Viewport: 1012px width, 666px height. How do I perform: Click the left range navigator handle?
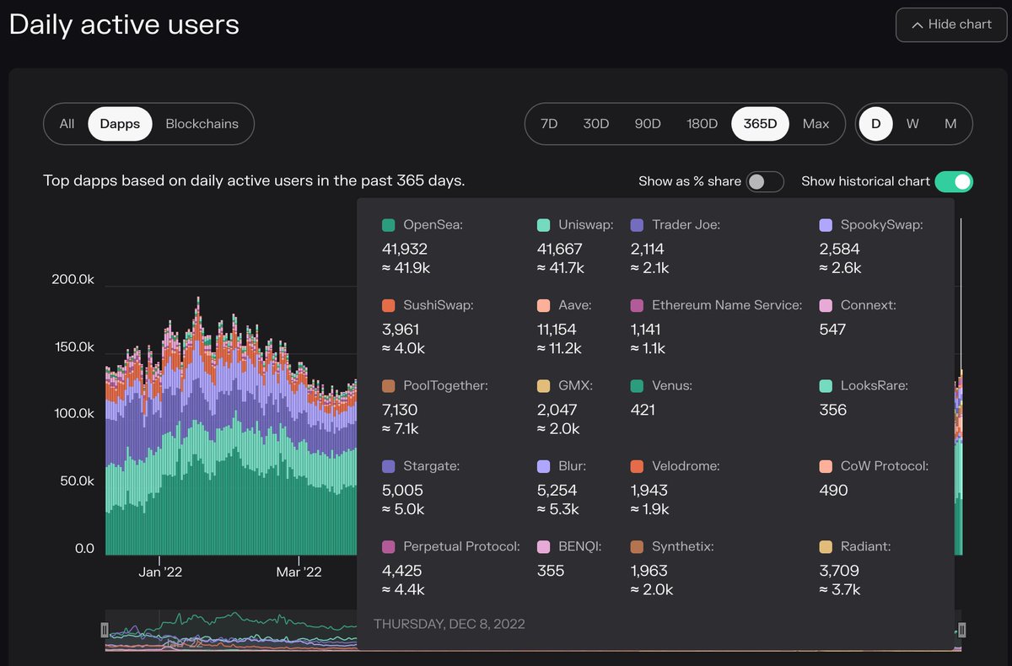(105, 630)
